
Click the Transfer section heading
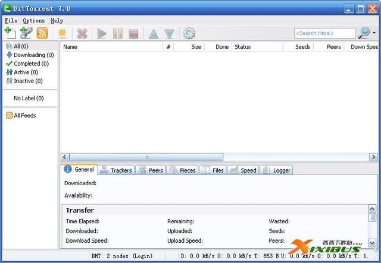click(80, 210)
